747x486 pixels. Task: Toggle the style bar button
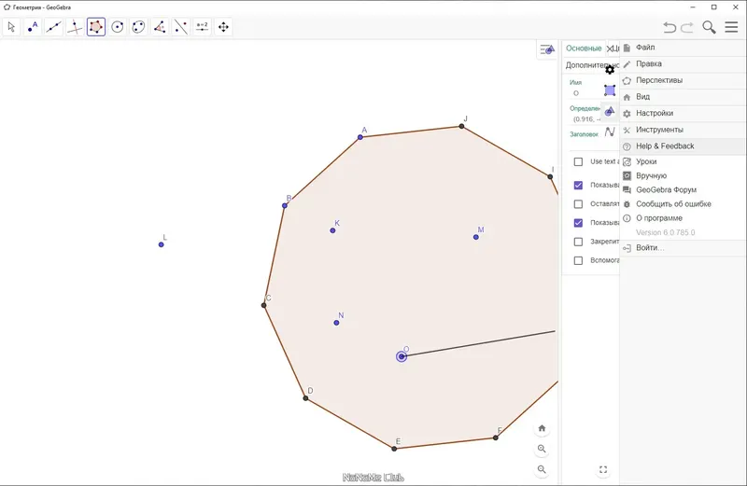(547, 49)
